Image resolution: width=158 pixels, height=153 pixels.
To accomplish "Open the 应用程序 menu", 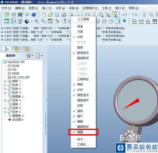I will pos(90,8).
